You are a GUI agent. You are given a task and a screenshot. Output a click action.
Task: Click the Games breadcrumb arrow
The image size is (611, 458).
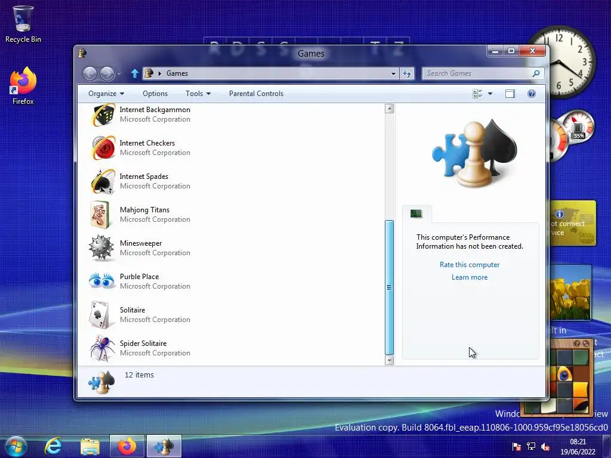point(159,73)
